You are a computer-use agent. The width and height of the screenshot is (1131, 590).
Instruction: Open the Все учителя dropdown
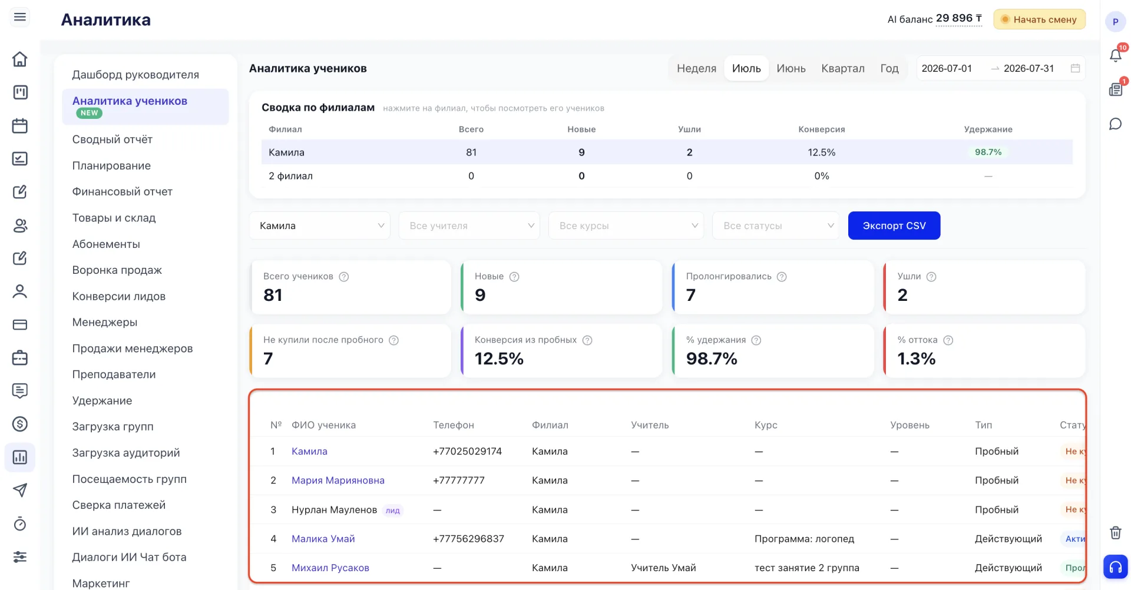[x=469, y=226]
